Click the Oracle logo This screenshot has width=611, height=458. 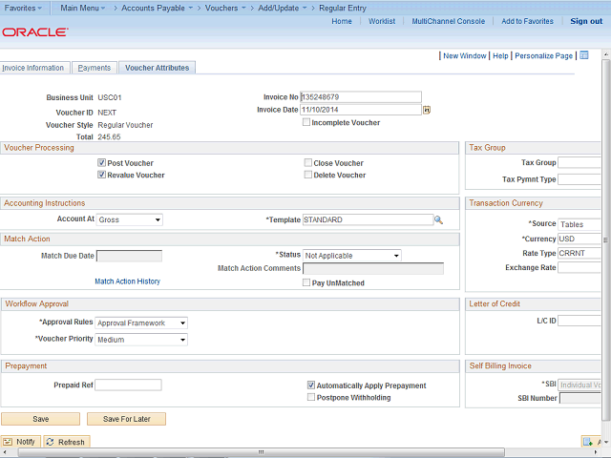point(35,31)
